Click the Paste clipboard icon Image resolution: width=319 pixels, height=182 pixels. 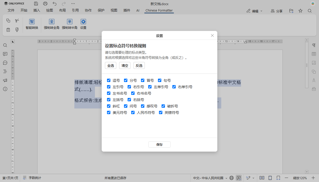(x=8, y=30)
